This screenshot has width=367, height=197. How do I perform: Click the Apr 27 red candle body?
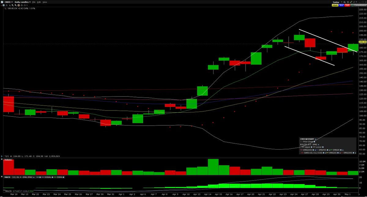[310, 43]
